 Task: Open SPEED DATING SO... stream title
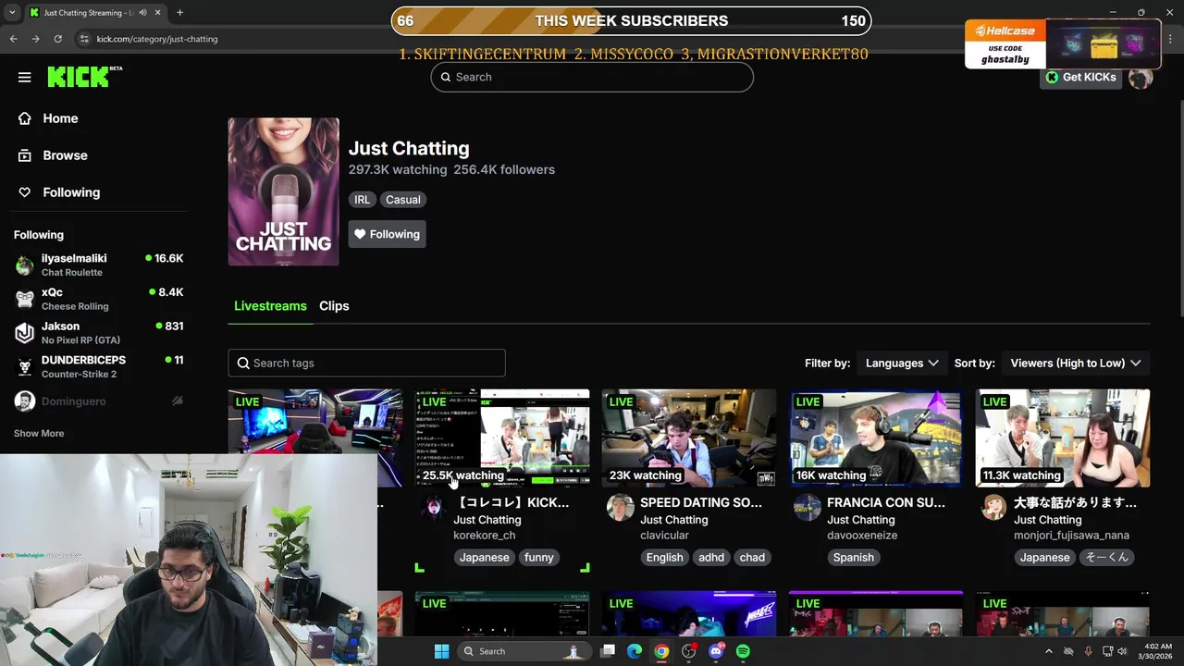tap(701, 502)
